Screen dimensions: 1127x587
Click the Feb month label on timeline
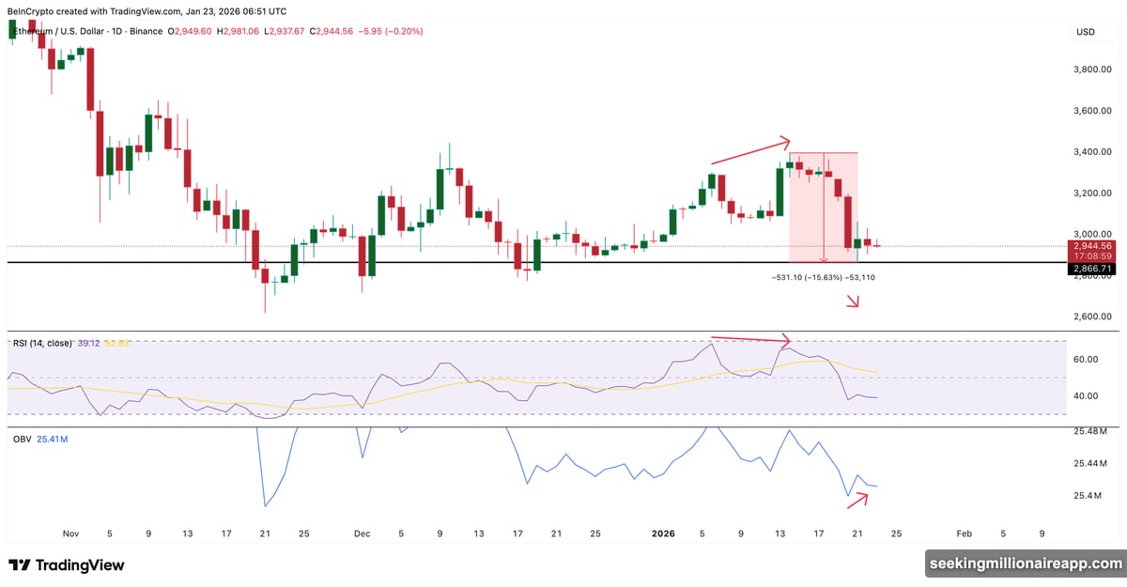click(965, 533)
